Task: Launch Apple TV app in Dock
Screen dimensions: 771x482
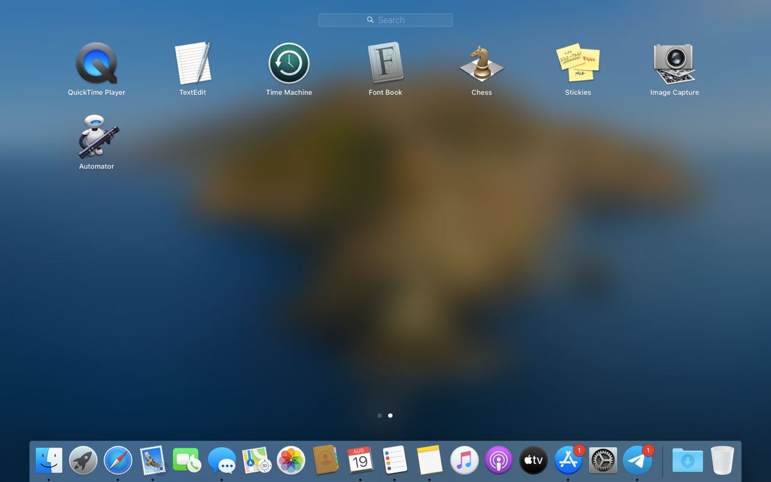Action: (x=533, y=460)
